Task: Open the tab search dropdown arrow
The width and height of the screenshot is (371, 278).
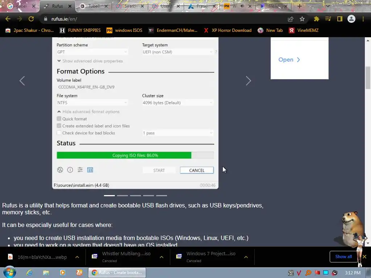Action: (328, 6)
